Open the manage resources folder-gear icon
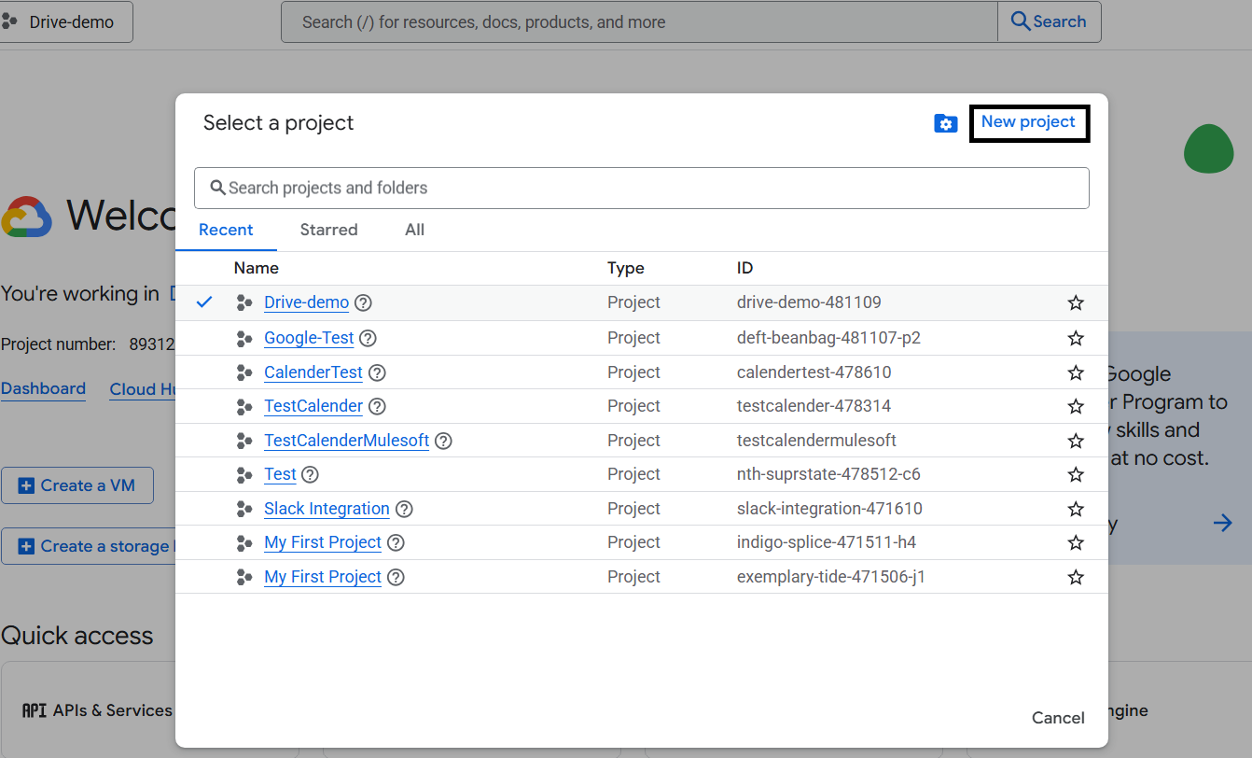Viewport: 1252px width, 758px height. coord(945,123)
